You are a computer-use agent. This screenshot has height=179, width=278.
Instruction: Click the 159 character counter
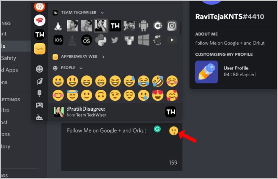click(x=173, y=163)
